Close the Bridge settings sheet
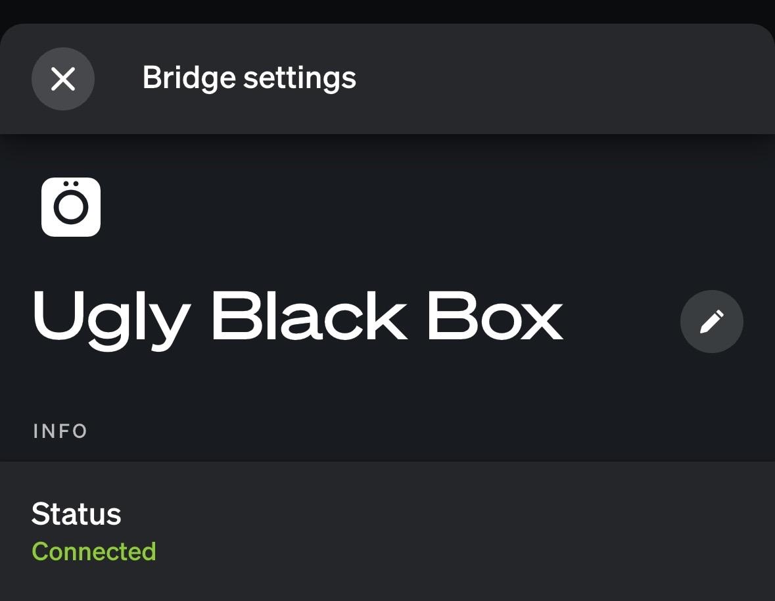 (x=63, y=79)
